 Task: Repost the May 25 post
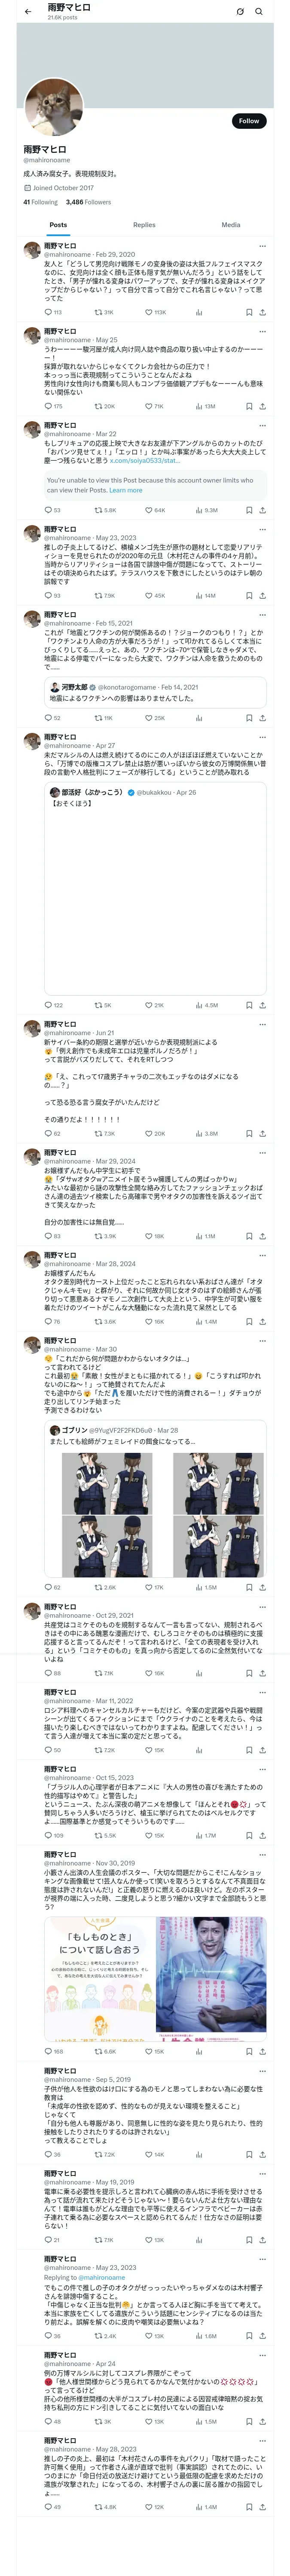click(x=98, y=406)
